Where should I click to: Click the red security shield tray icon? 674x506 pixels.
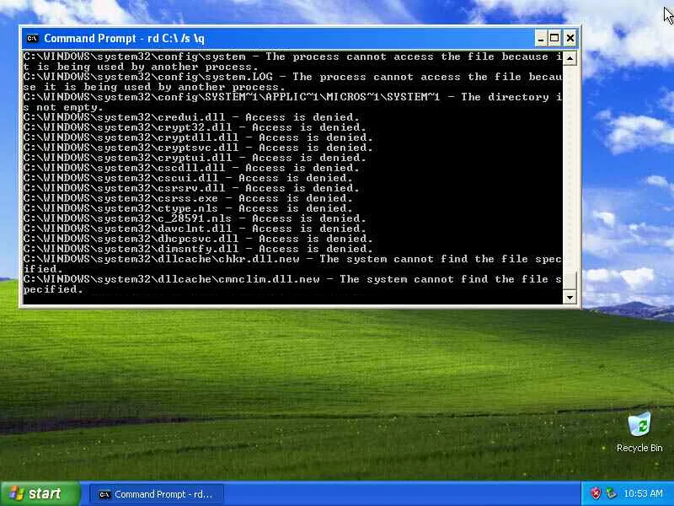pos(596,493)
